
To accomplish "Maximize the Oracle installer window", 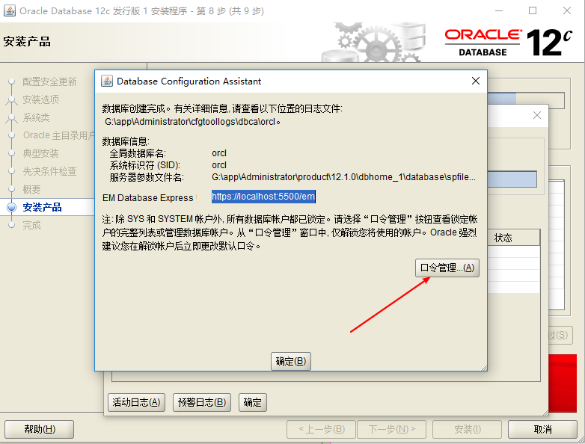I will (x=533, y=10).
